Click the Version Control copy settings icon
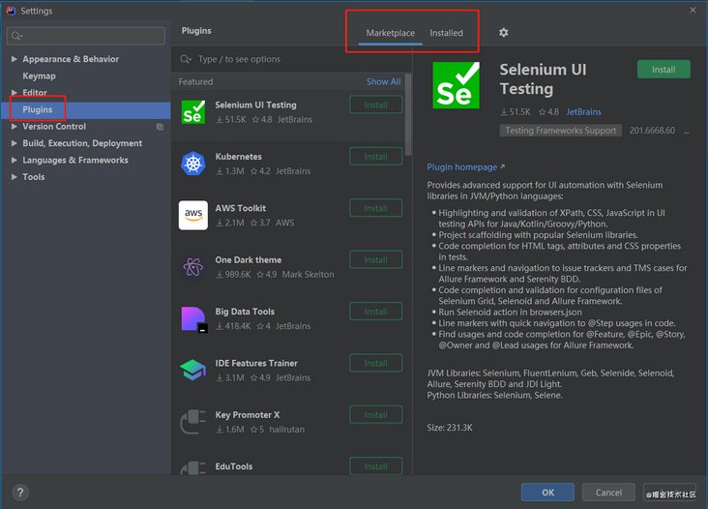708x509 pixels. (x=160, y=127)
